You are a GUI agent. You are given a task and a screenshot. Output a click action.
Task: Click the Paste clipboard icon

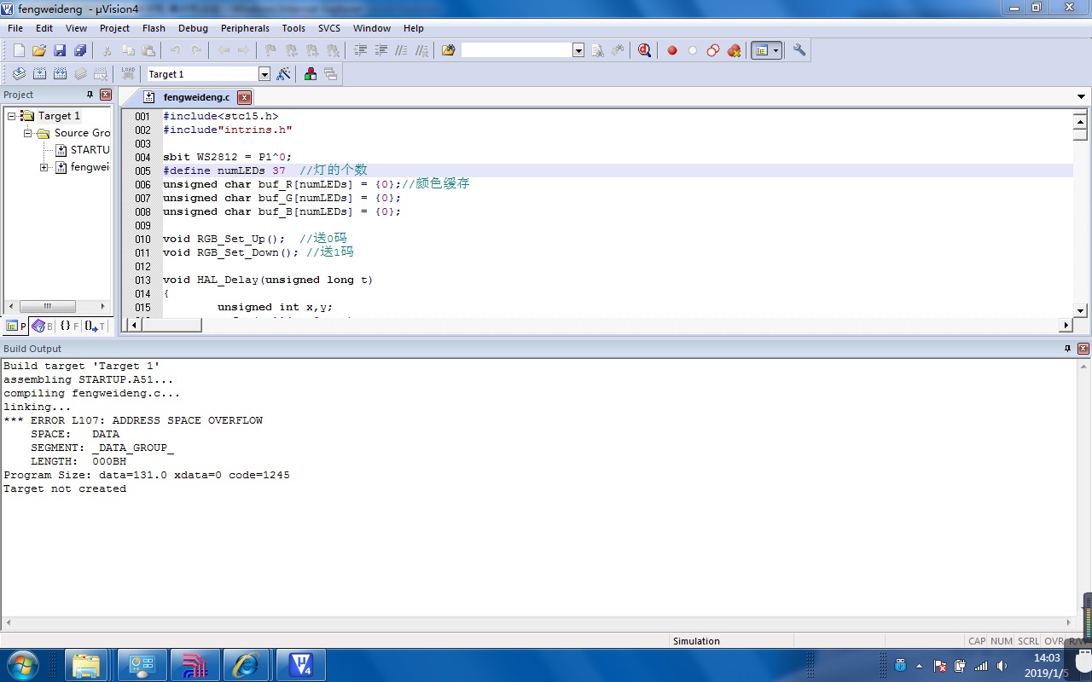pyautogui.click(x=148, y=50)
